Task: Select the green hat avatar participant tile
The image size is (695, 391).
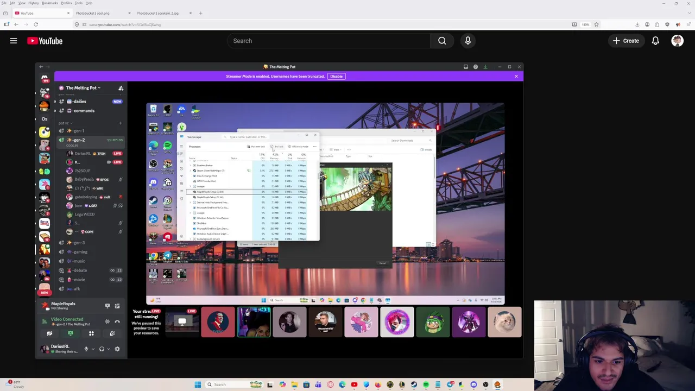Action: click(433, 323)
